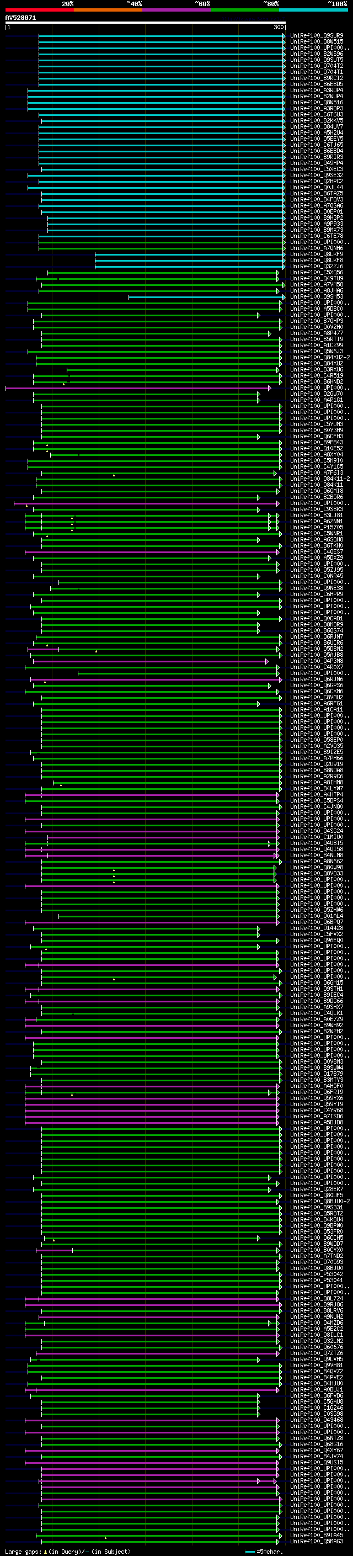353x1556 pixels.
Task: Click the red 20% identity legend segment
Action: click(x=39, y=10)
